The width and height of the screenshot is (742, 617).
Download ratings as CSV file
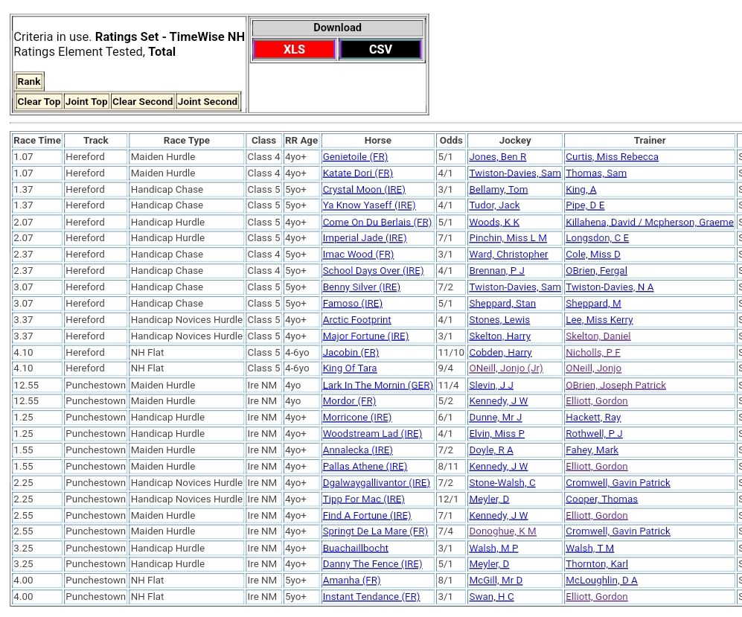point(380,50)
